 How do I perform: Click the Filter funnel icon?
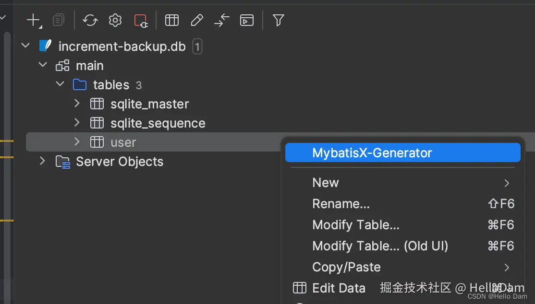point(278,20)
